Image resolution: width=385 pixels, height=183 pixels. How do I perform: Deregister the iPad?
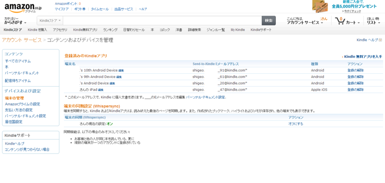click(356, 90)
